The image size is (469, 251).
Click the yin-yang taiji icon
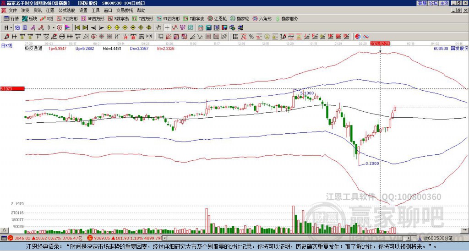pos(358,37)
